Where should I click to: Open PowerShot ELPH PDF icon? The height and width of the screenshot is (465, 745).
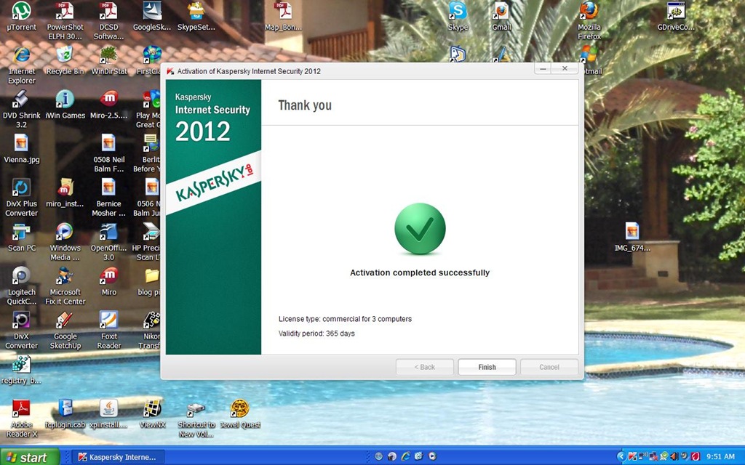coord(65,21)
